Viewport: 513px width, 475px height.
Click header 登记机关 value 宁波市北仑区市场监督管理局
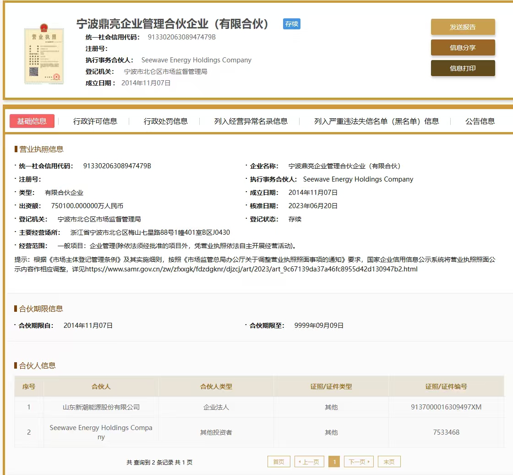coord(165,72)
